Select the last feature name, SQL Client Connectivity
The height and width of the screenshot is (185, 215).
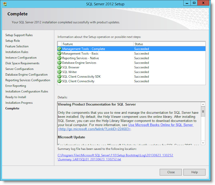click(x=78, y=81)
